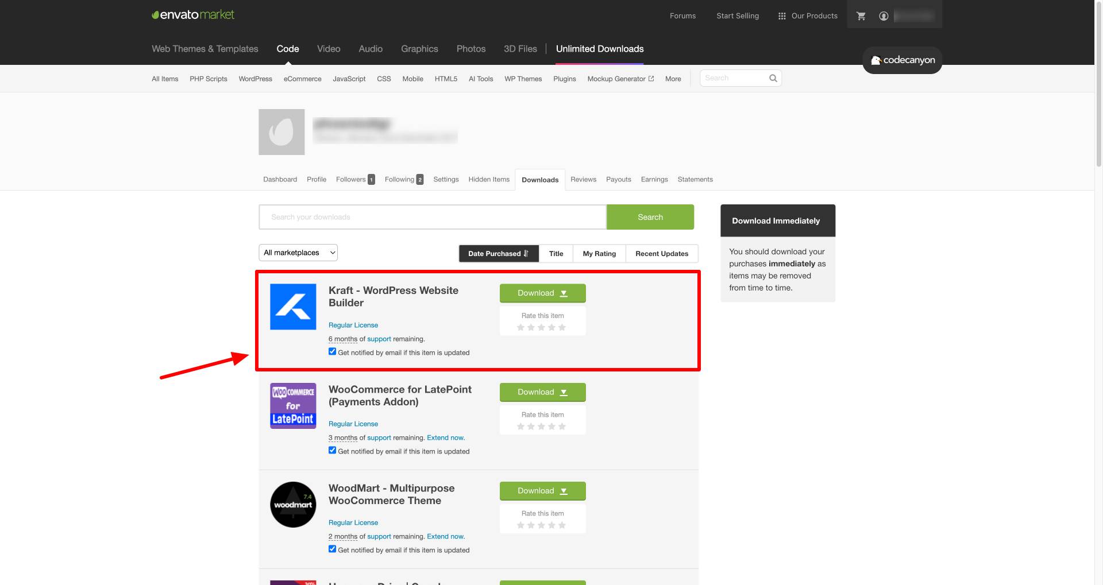Click the green Search button
Screen dimensions: 1103x585
650,216
